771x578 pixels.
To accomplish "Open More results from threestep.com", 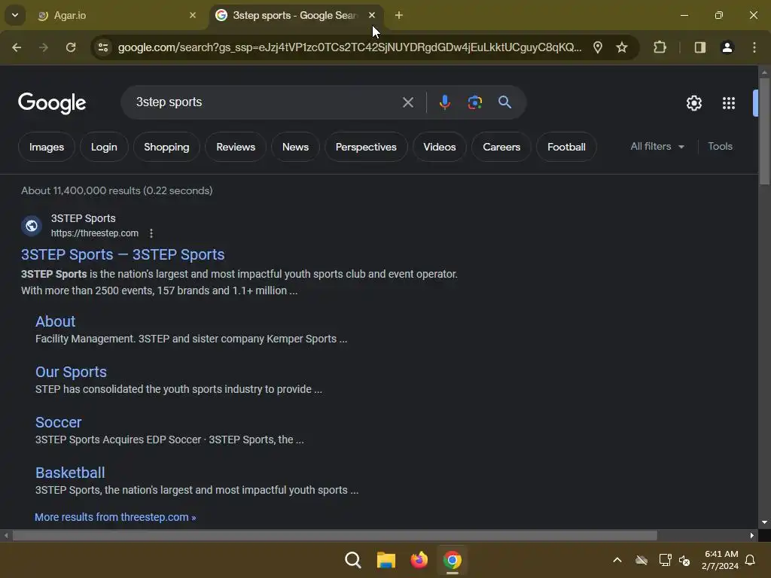I will click(115, 517).
